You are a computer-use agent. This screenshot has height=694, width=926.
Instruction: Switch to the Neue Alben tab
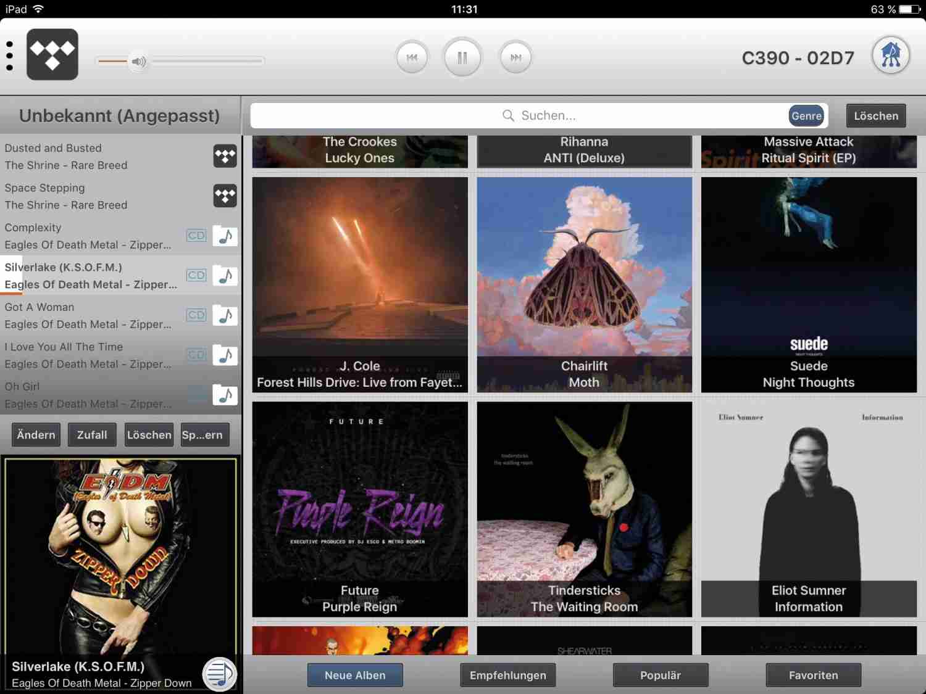click(355, 675)
